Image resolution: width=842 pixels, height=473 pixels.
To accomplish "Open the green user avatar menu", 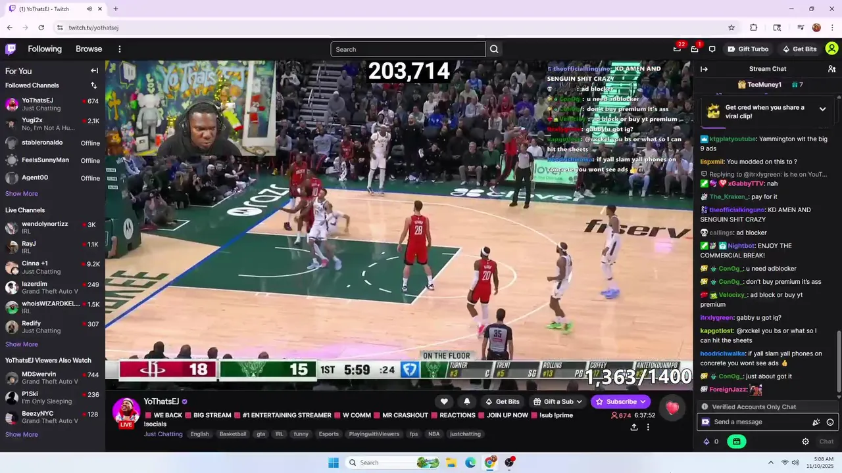I will [x=831, y=49].
